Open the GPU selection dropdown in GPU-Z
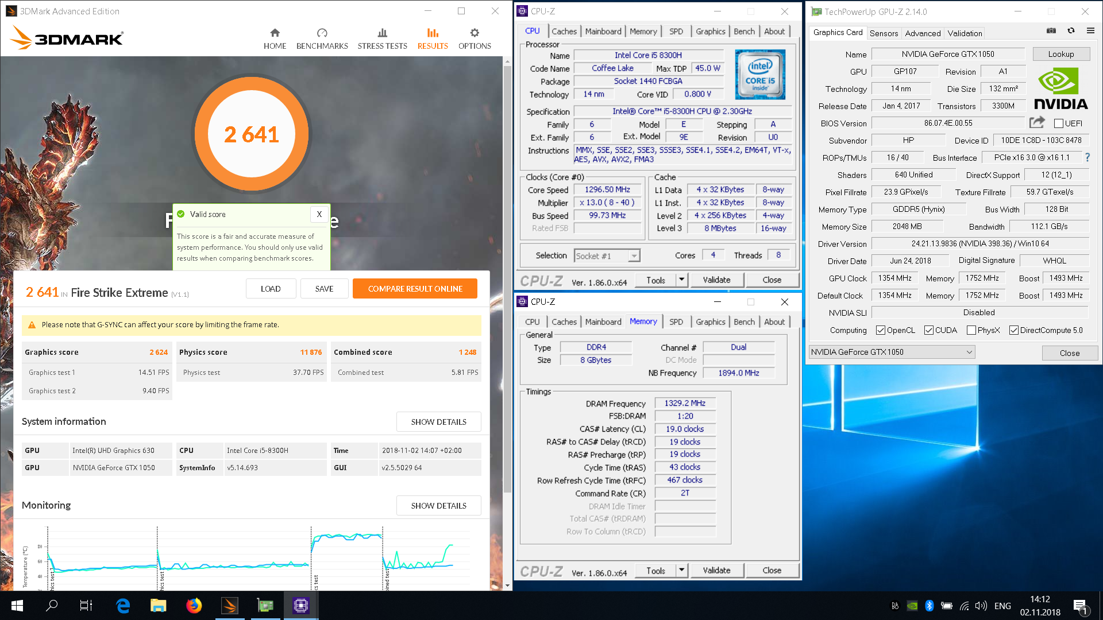Viewport: 1103px width, 620px height. pyautogui.click(x=892, y=352)
